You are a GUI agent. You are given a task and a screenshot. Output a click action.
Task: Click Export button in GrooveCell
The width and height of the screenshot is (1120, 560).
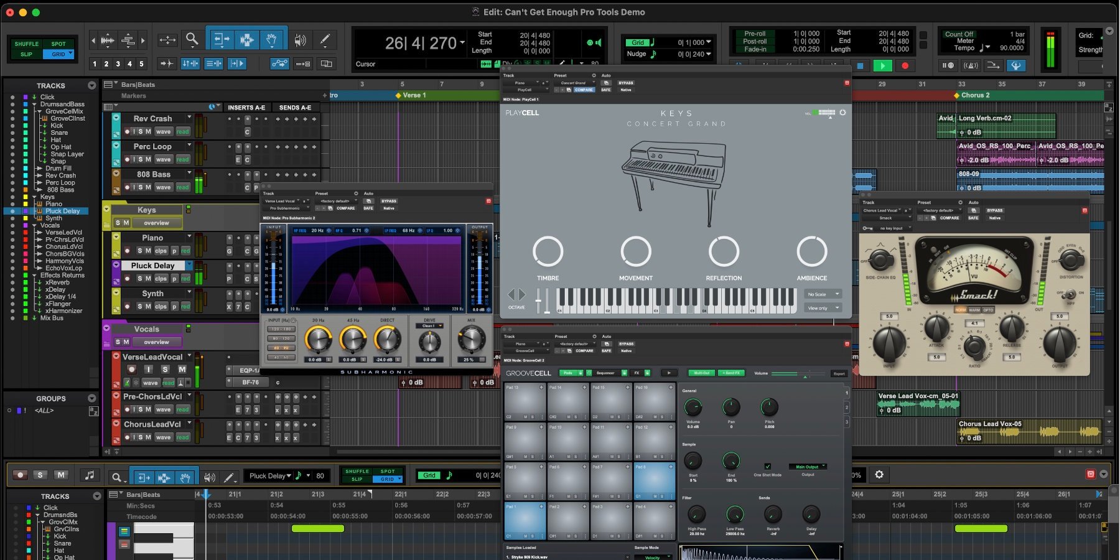coord(839,374)
